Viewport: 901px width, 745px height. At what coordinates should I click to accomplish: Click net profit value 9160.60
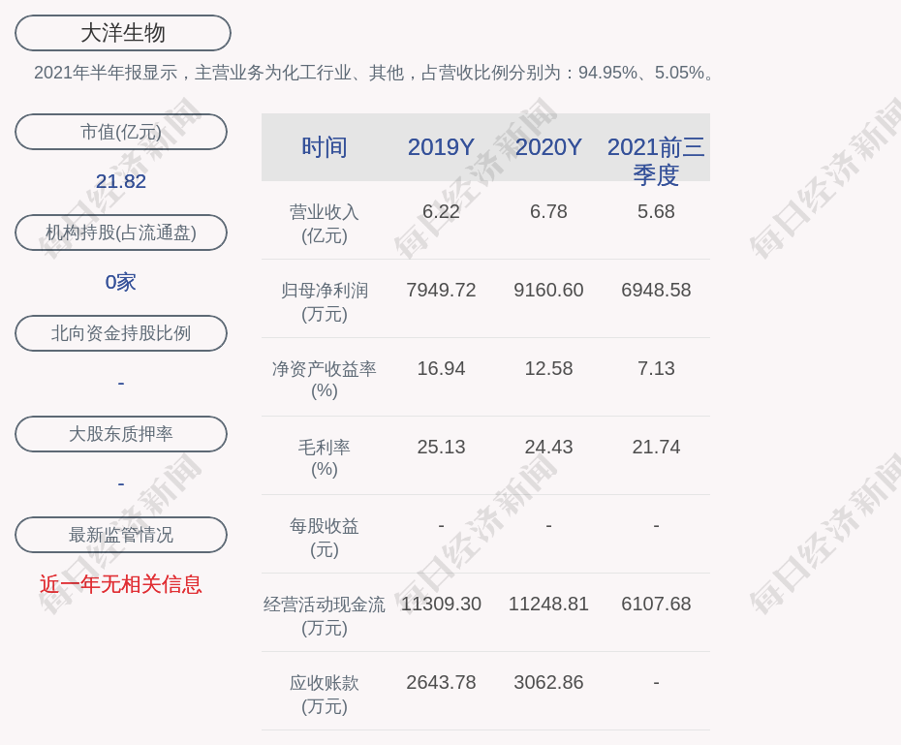[548, 290]
